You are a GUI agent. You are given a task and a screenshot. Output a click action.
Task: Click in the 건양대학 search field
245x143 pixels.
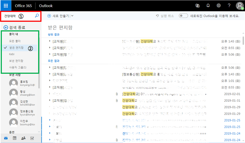click(17, 16)
